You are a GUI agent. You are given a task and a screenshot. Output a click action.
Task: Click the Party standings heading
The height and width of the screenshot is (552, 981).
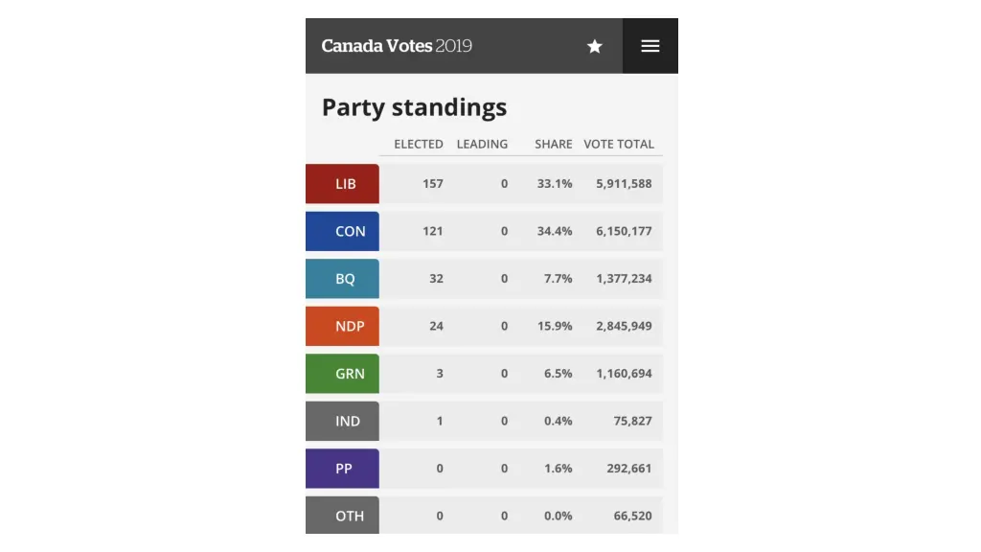click(x=414, y=107)
